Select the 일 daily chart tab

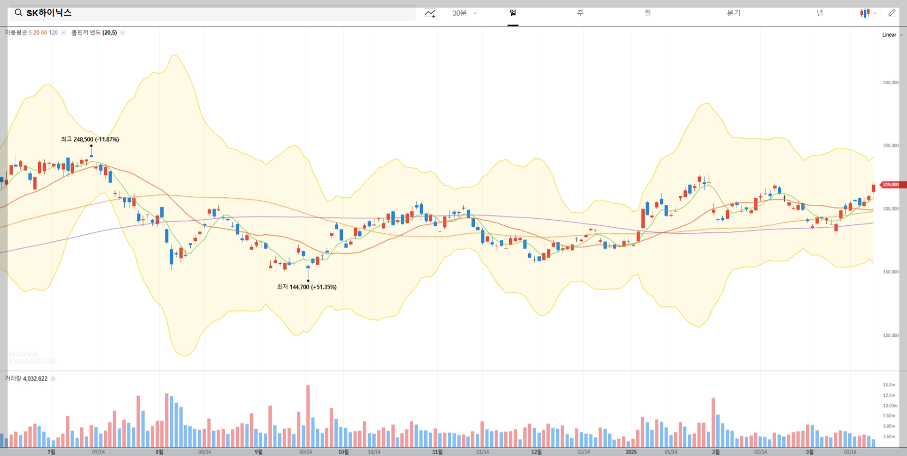point(513,13)
